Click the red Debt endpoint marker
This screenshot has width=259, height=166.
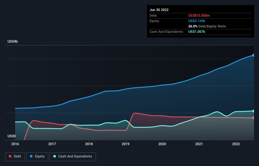[x=254, y=118]
